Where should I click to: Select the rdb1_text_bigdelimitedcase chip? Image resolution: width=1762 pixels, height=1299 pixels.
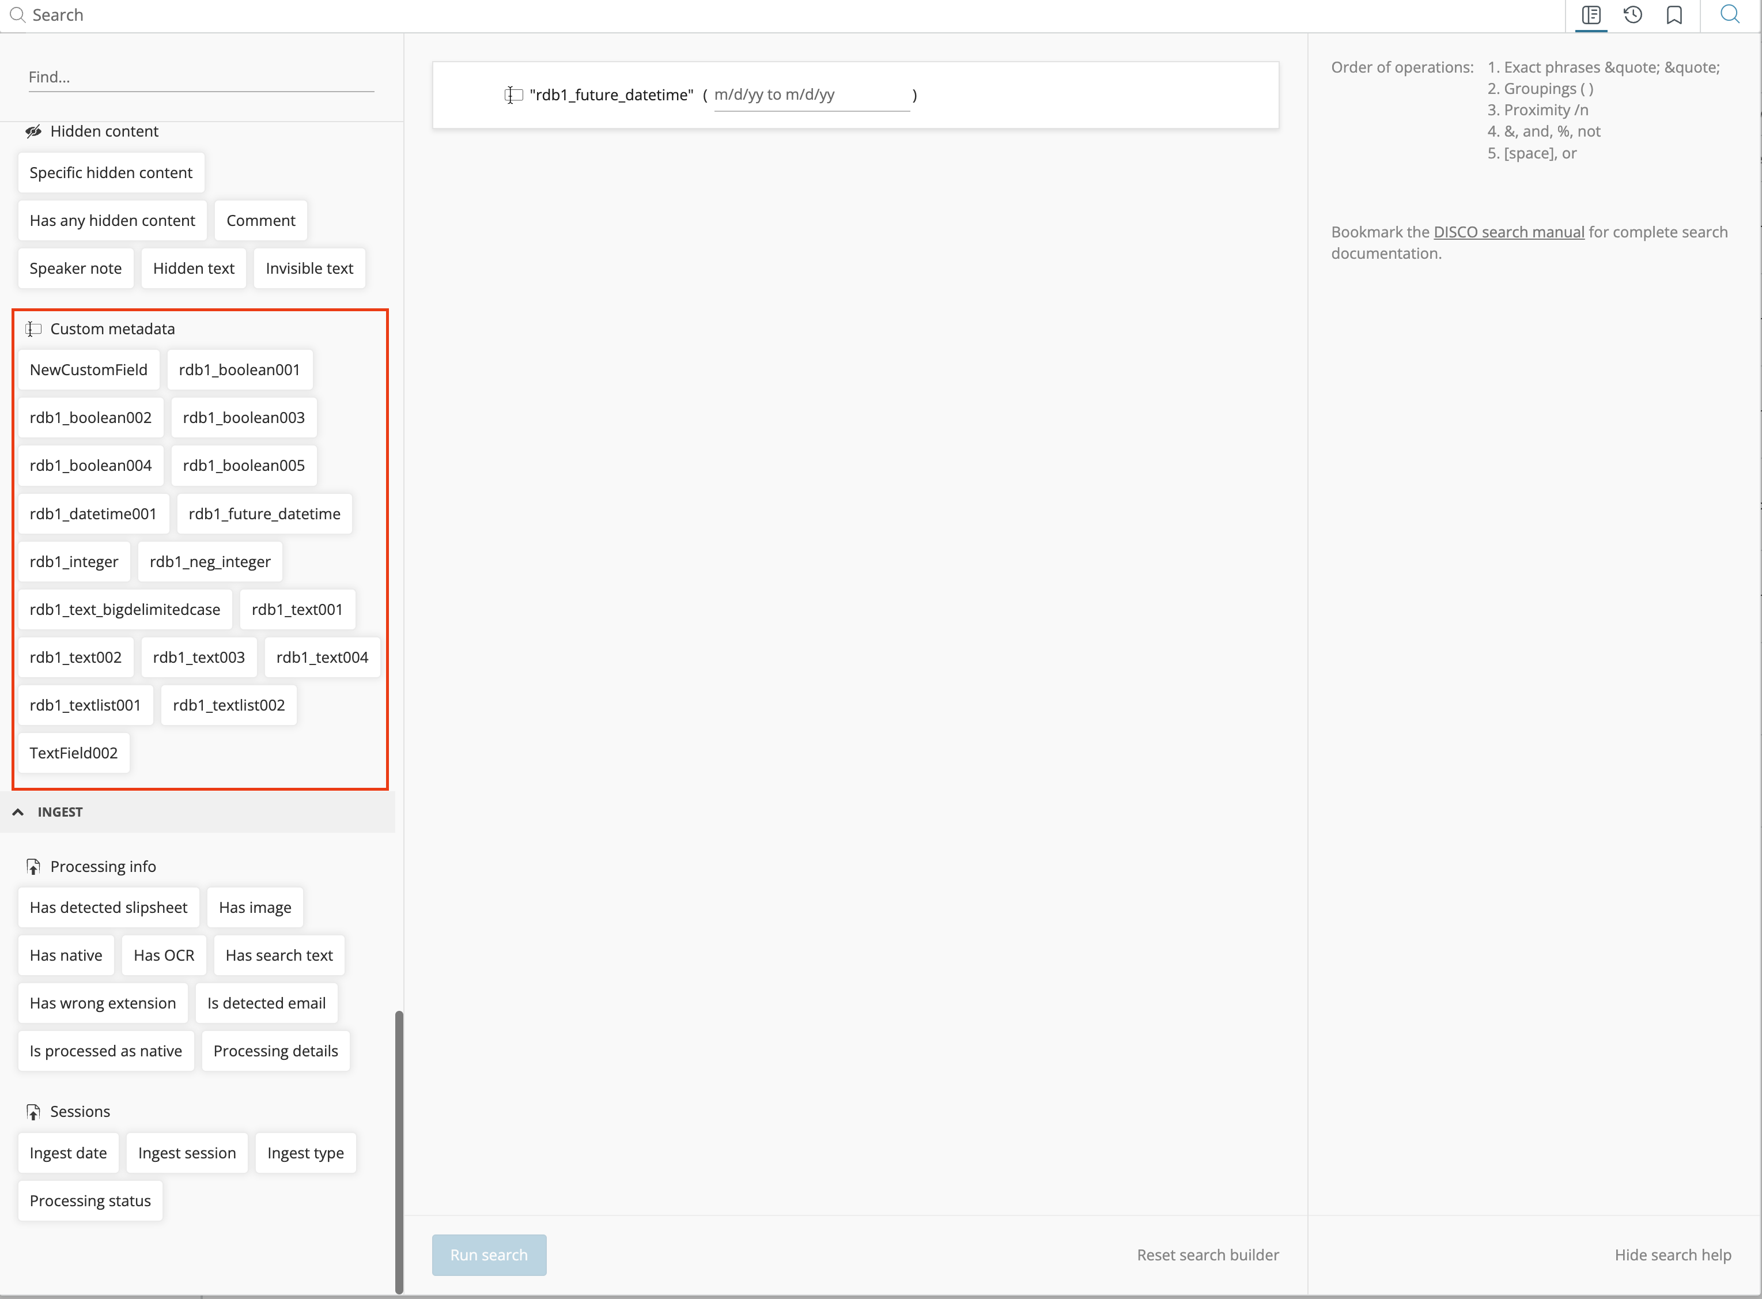(x=125, y=609)
